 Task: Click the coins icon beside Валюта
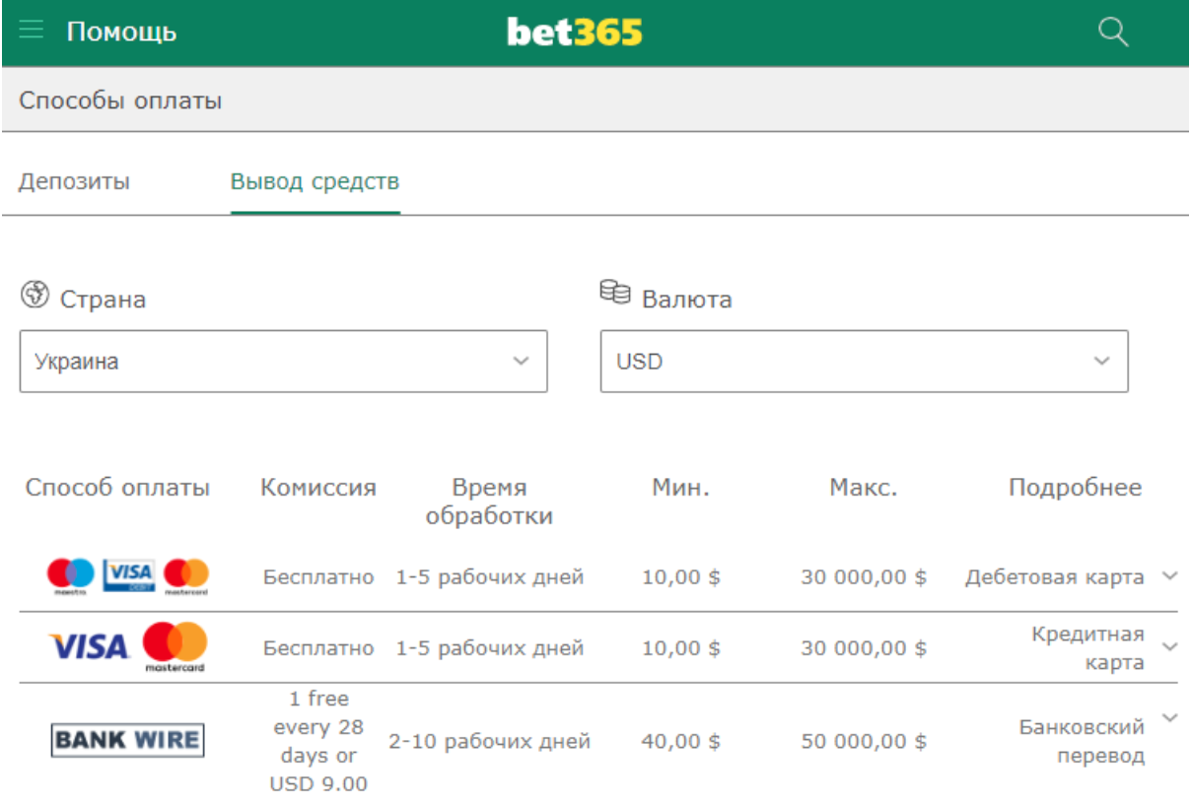614,293
